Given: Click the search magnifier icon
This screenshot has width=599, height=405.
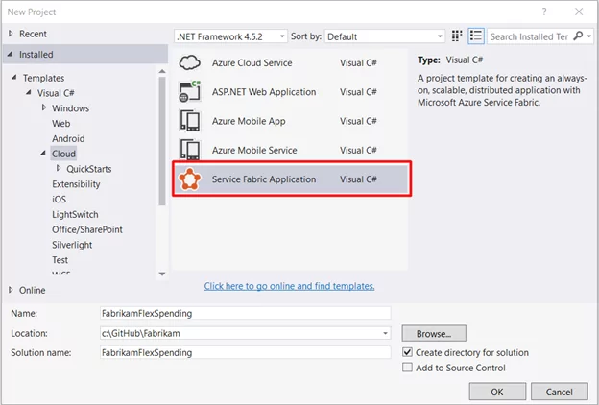Looking at the screenshot, I should [x=579, y=36].
